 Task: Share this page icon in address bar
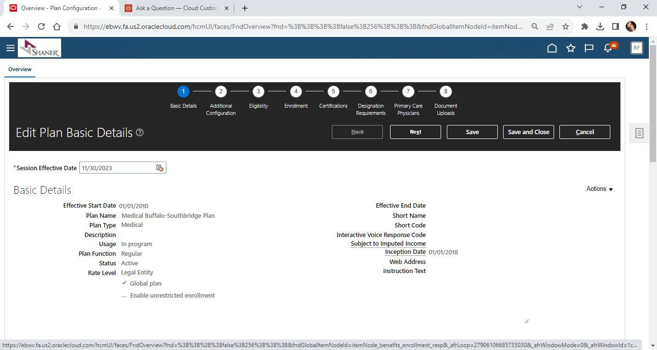point(550,27)
